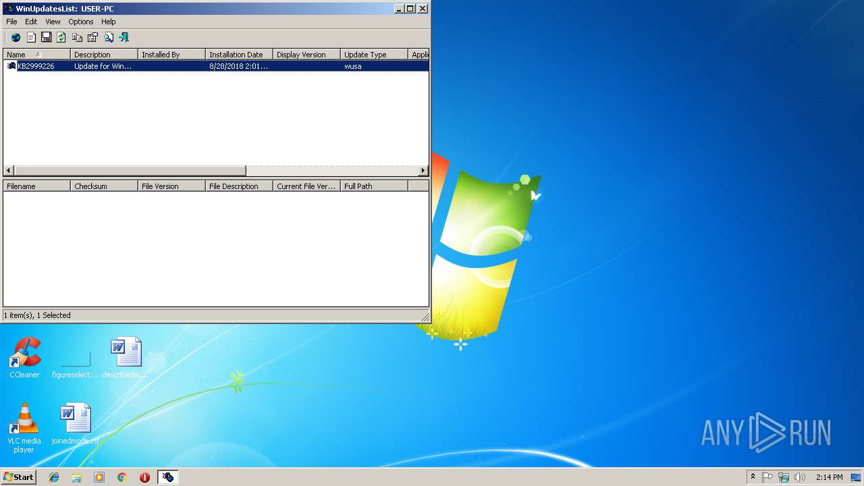Launch Opera browser from the taskbar

144,477
